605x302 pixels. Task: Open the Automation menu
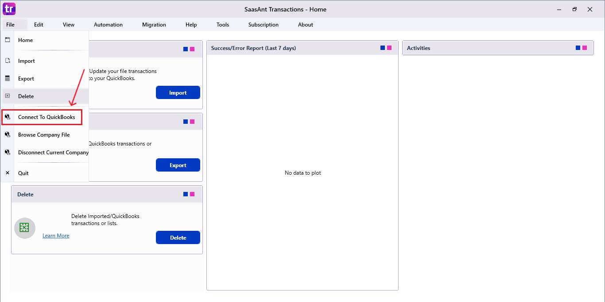pos(108,24)
